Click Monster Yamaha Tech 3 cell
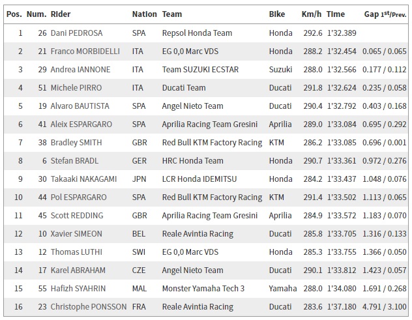The width and height of the screenshot is (412, 320). point(203,289)
